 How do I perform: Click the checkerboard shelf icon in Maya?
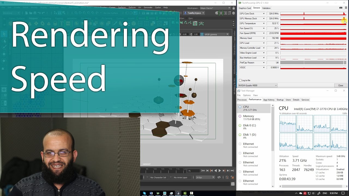[x=195, y=23]
